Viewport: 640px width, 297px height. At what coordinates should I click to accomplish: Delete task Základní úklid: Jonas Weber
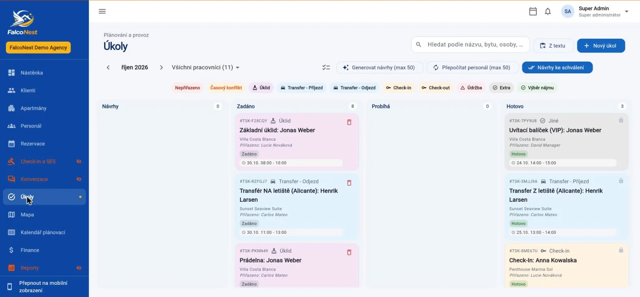coord(349,122)
